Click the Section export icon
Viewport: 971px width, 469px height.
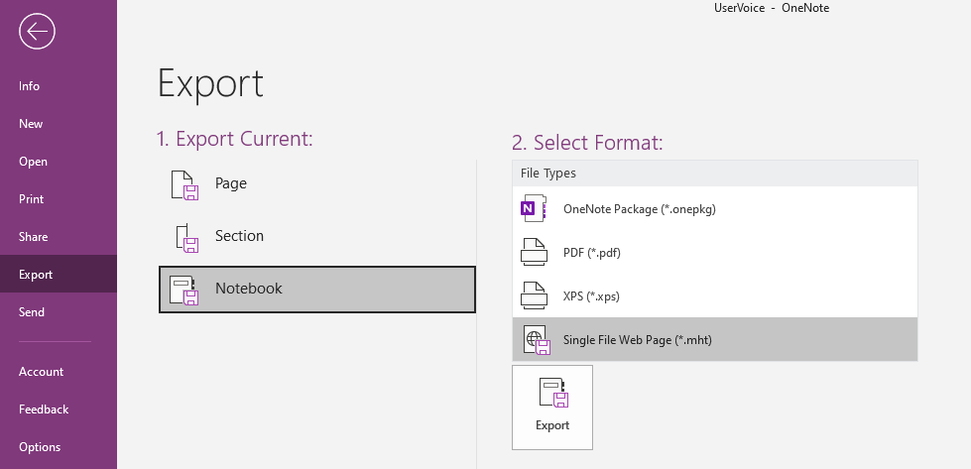(x=186, y=238)
